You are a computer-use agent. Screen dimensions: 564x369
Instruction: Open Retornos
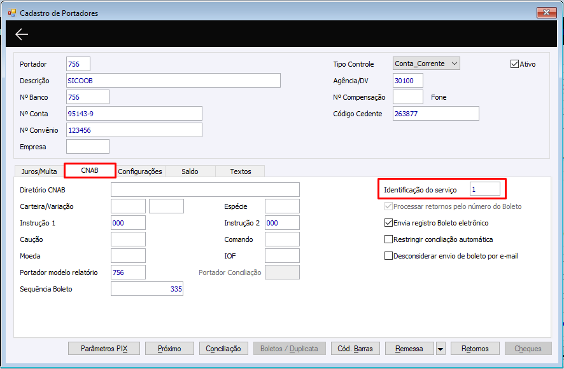[x=475, y=349]
